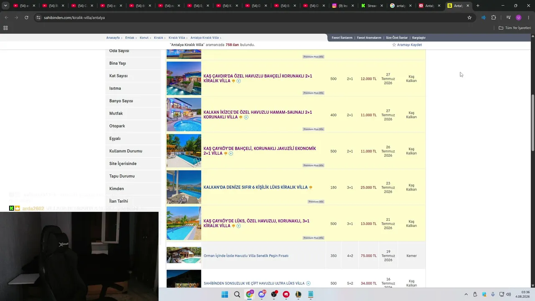The image size is (535, 301).
Task: Go to Konut breadcrumb
Action: pyautogui.click(x=144, y=38)
